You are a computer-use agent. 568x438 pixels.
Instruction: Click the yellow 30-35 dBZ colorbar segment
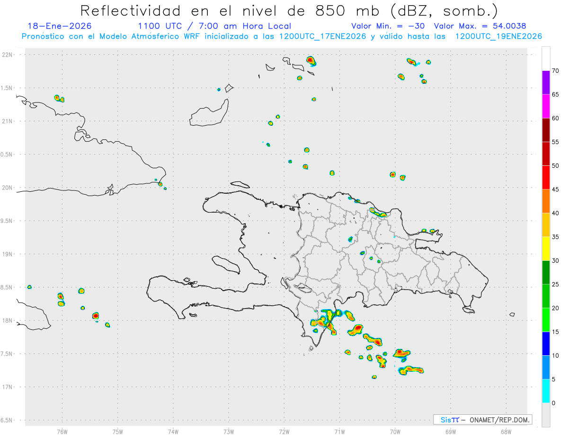coord(546,249)
